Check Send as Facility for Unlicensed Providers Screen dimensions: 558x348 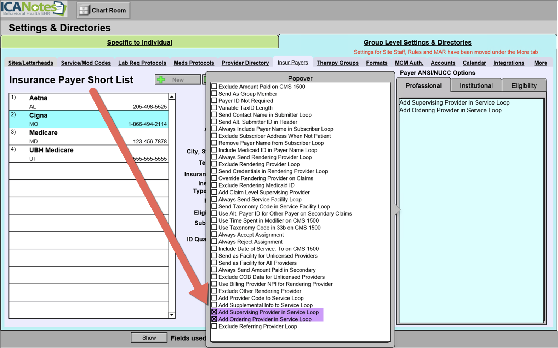pyautogui.click(x=214, y=255)
